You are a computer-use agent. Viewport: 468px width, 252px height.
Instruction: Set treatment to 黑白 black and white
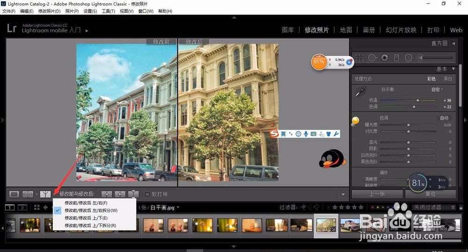point(448,79)
